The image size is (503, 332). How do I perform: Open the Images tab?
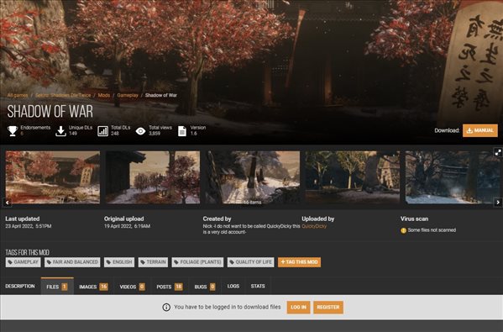coord(93,287)
